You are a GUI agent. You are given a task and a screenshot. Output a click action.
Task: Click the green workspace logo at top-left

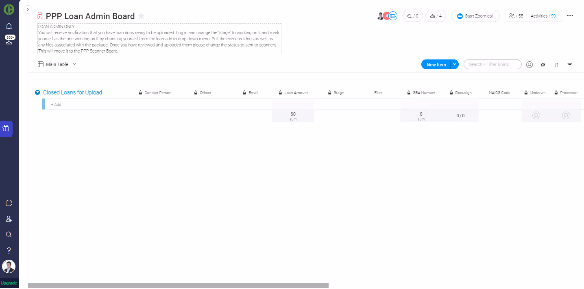[x=9, y=9]
